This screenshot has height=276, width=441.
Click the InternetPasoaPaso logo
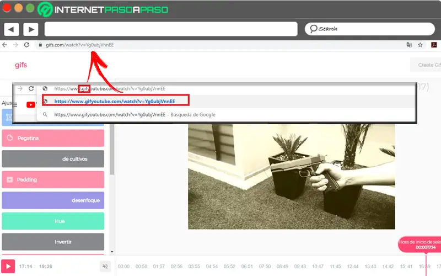103,9
